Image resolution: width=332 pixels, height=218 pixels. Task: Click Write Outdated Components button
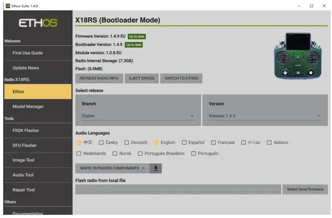click(112, 169)
